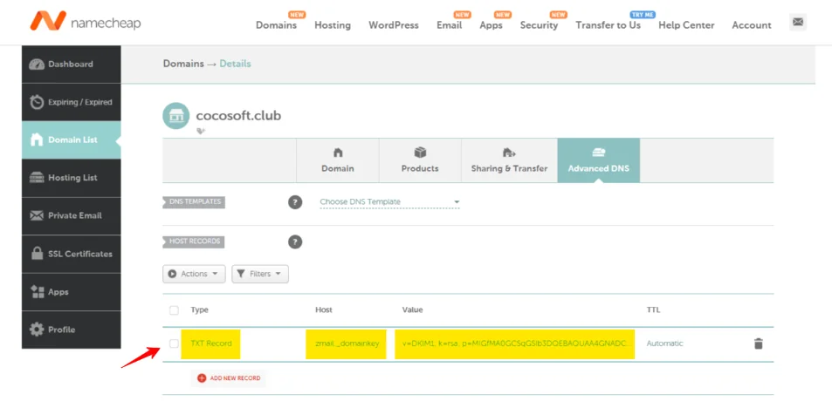The height and width of the screenshot is (401, 832).
Task: Click the cocosoft.club storefront icon
Action: click(x=175, y=115)
